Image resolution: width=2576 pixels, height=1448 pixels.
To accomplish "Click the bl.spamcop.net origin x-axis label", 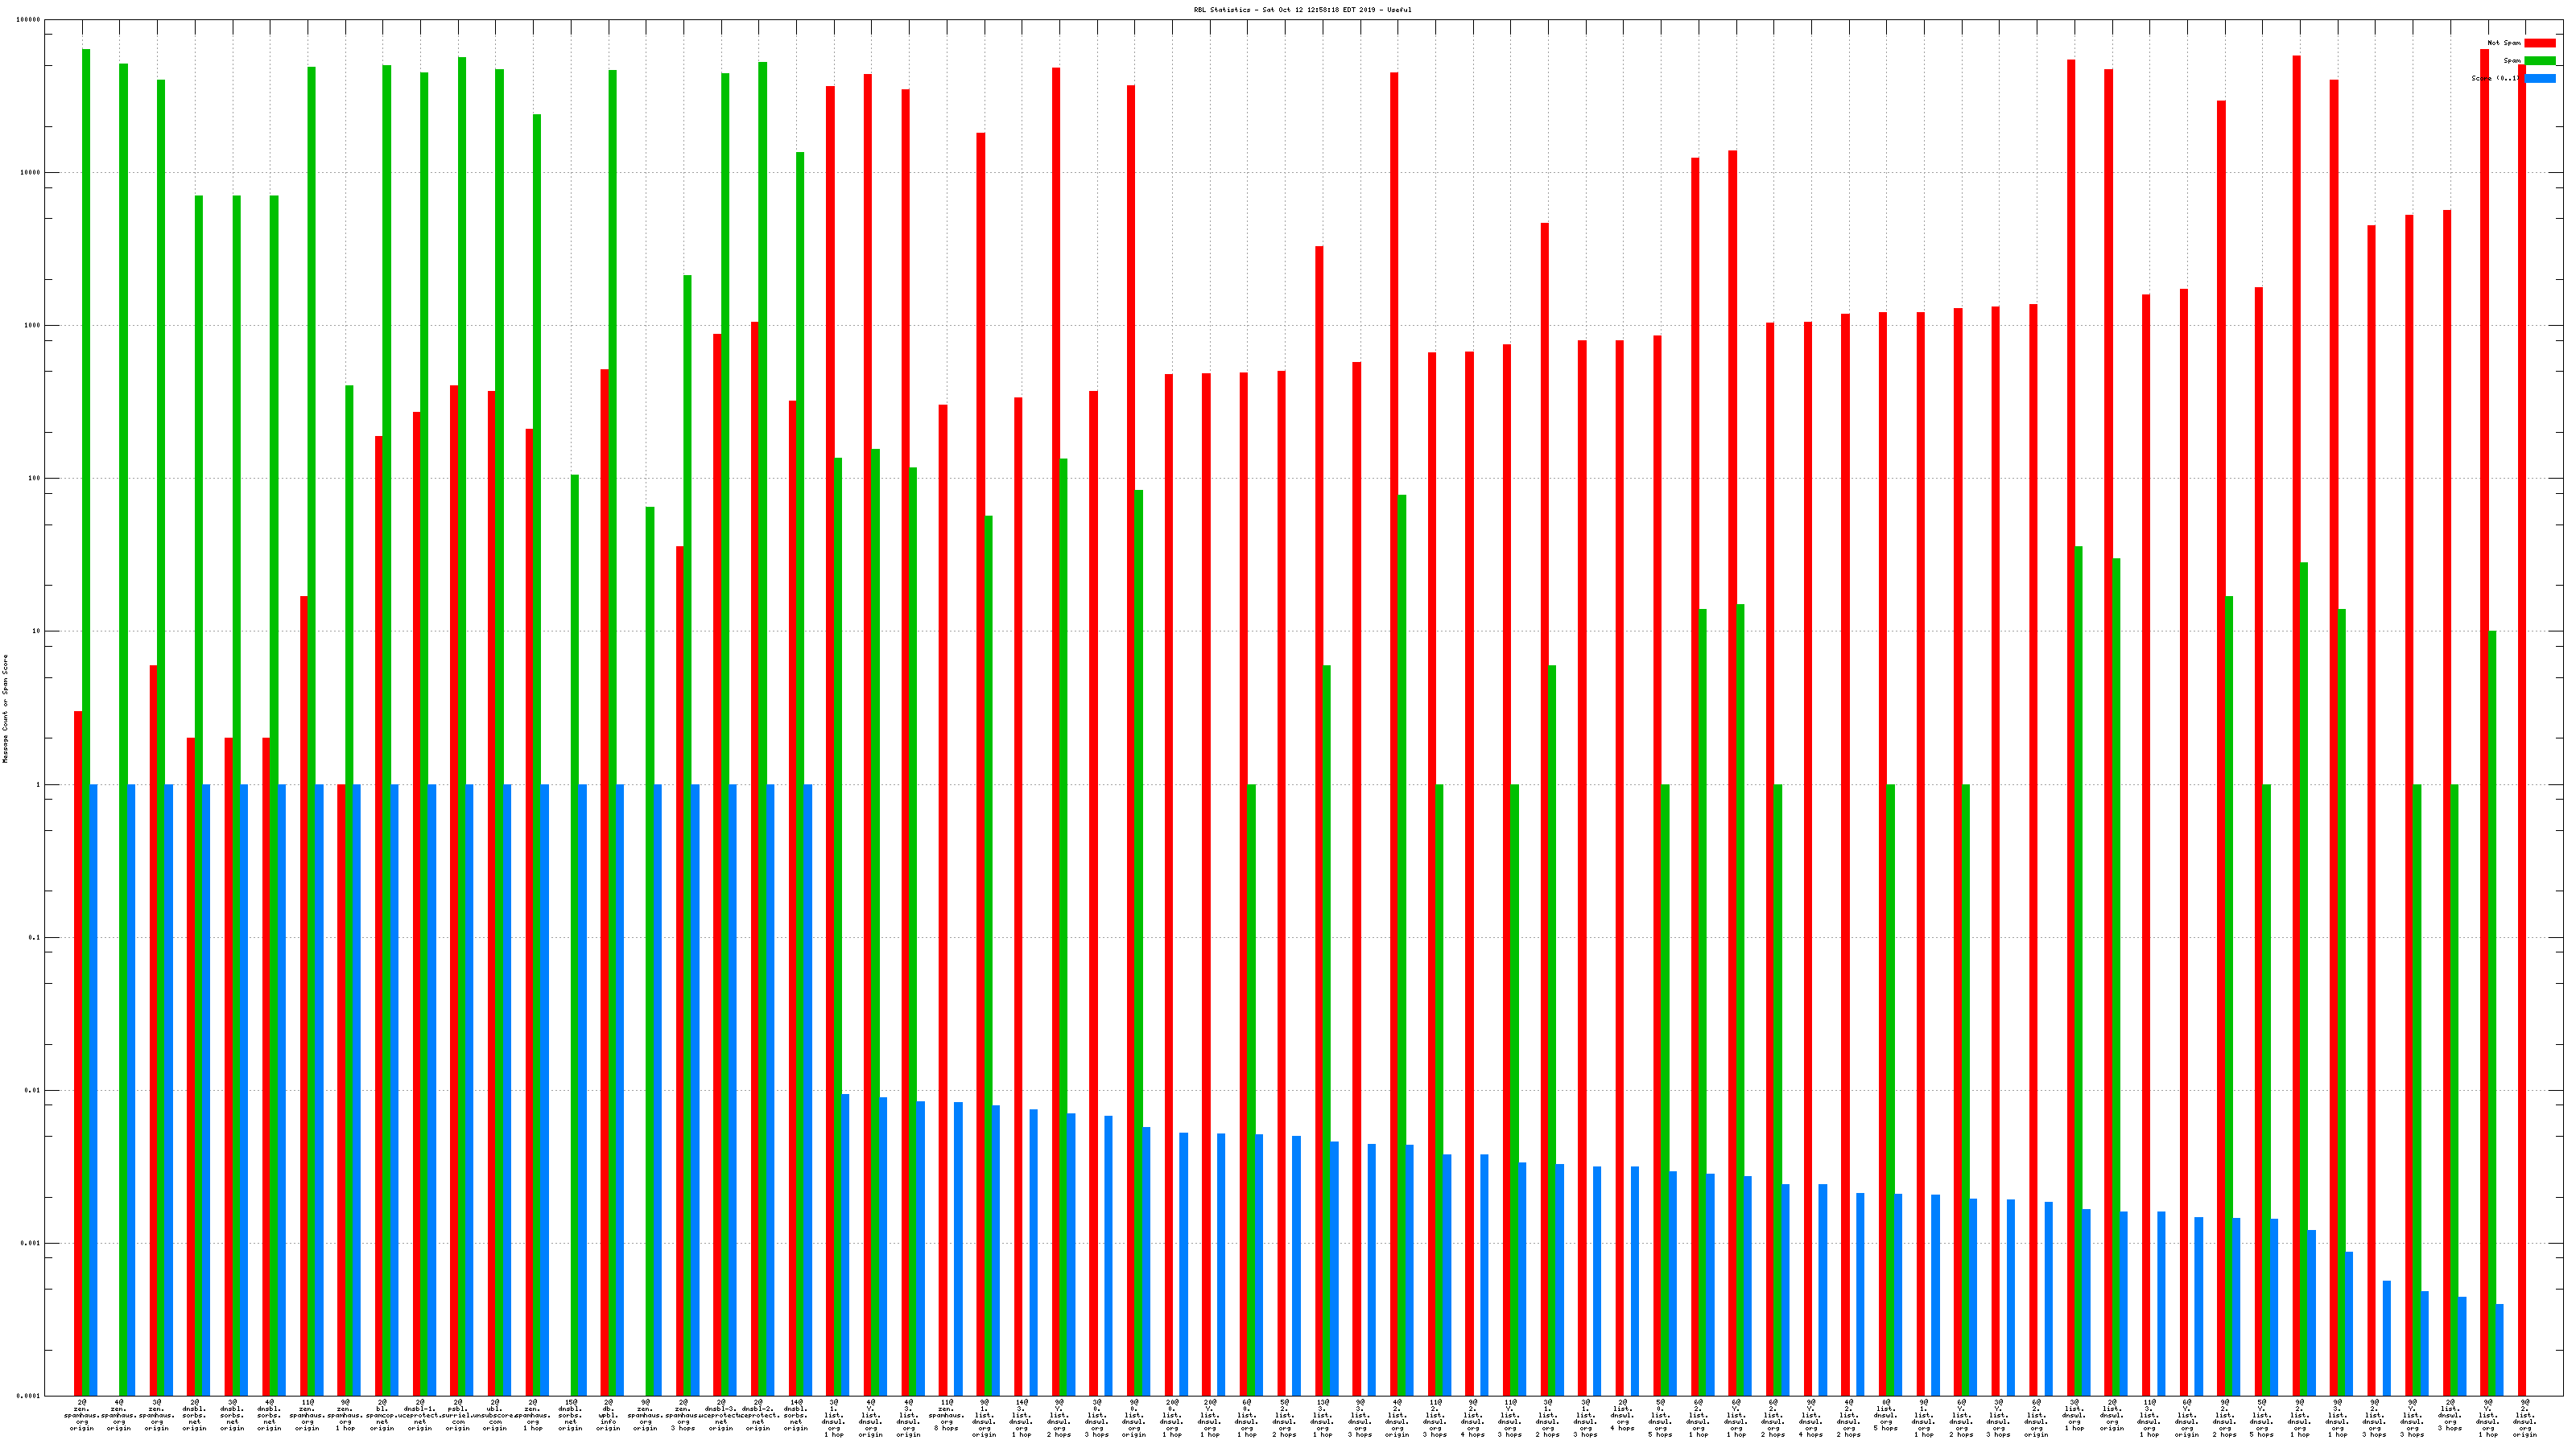I will (x=382, y=1415).
